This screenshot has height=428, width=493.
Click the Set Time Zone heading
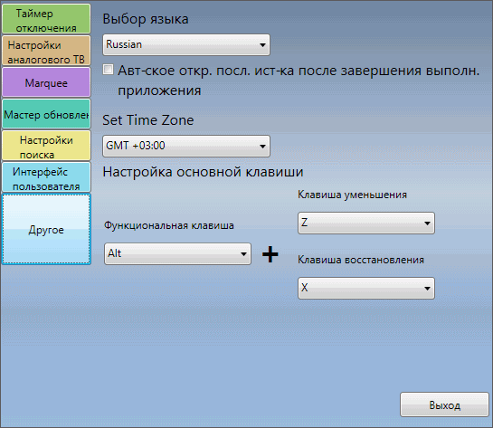pos(148,120)
